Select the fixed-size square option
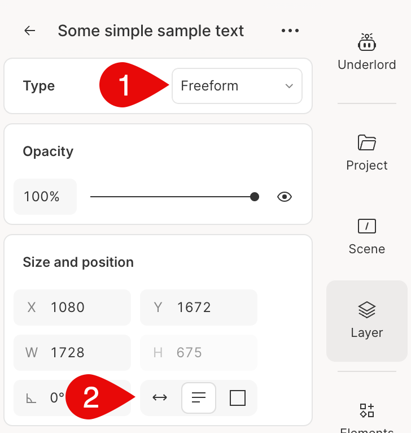The image size is (411, 433). pos(238,397)
